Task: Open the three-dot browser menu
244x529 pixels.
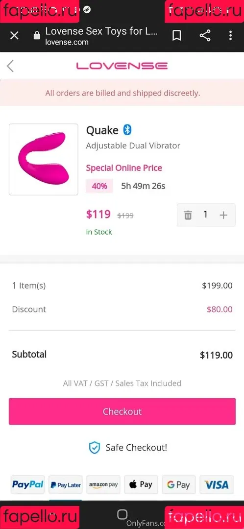Action: point(230,35)
